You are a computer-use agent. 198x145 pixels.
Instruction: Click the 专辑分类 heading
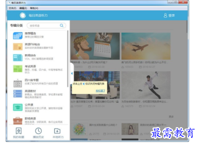tap(16, 26)
